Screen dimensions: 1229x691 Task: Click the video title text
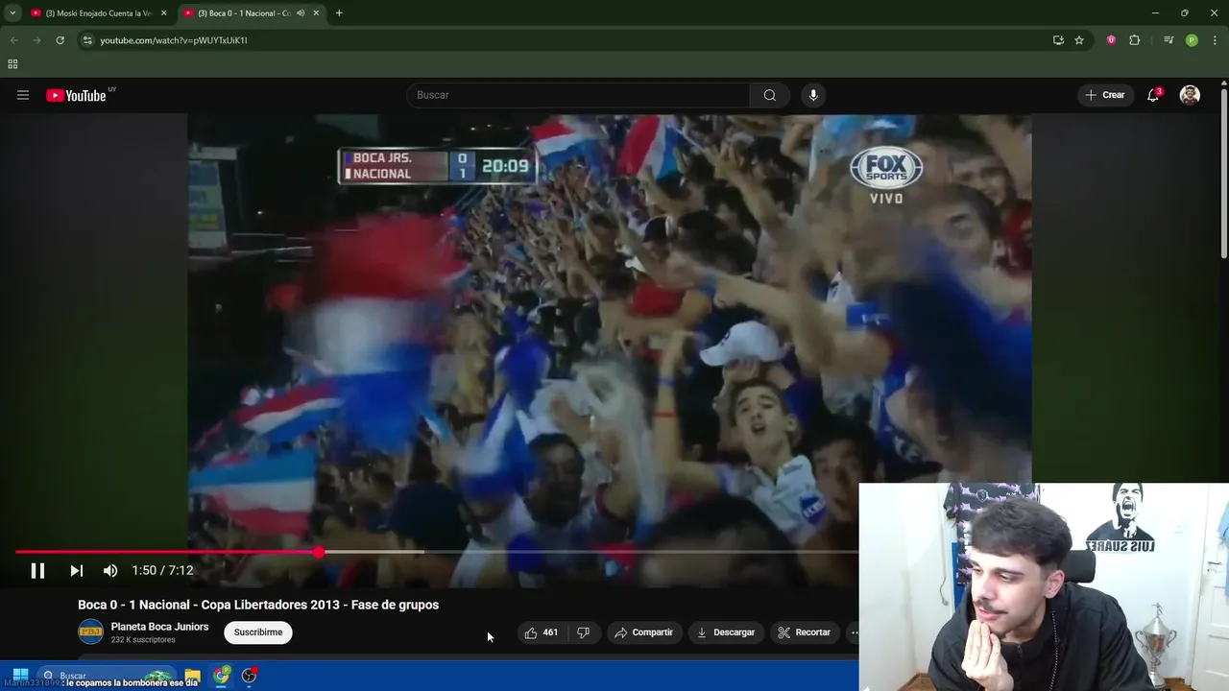tap(258, 605)
